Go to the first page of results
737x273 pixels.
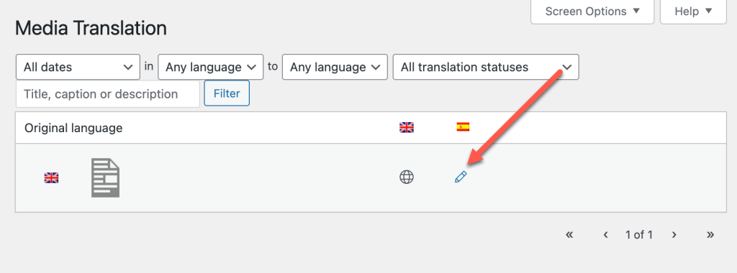coord(569,234)
